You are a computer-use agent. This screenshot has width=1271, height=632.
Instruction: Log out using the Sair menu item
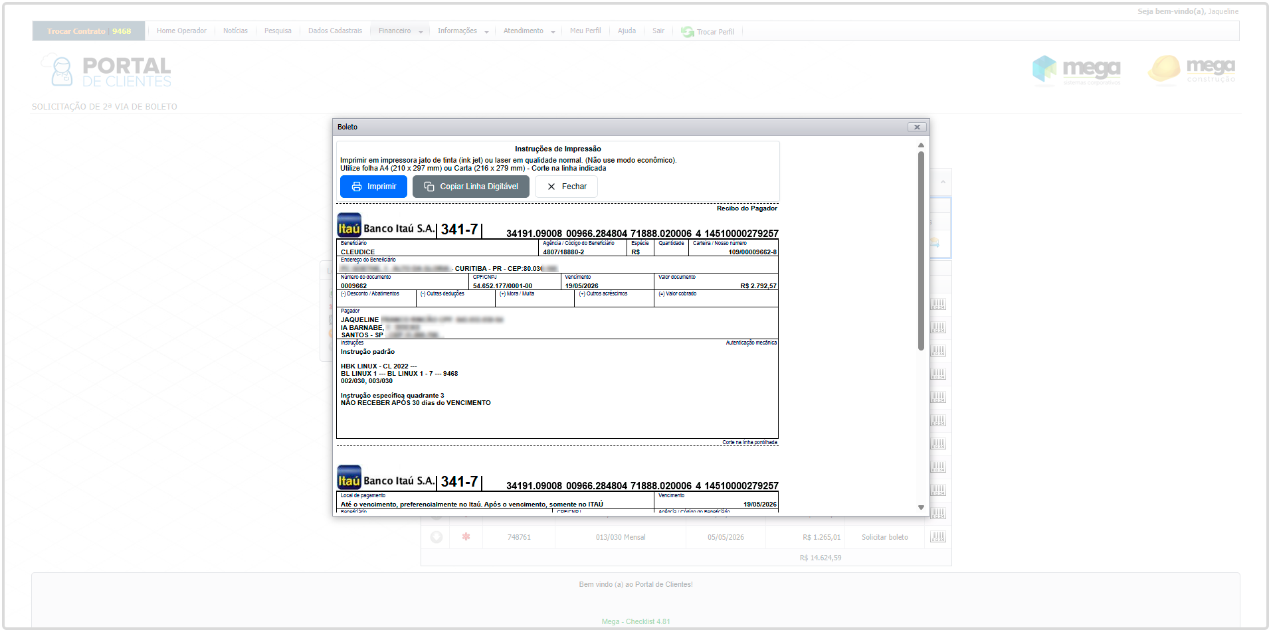pos(658,31)
